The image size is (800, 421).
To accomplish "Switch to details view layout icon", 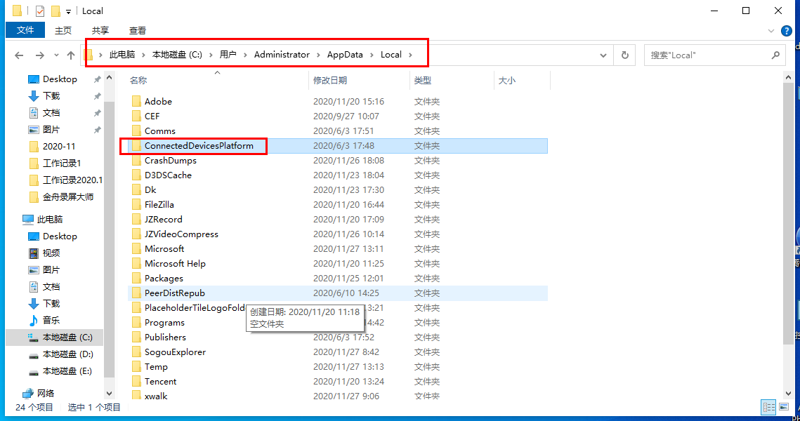I will (769, 407).
